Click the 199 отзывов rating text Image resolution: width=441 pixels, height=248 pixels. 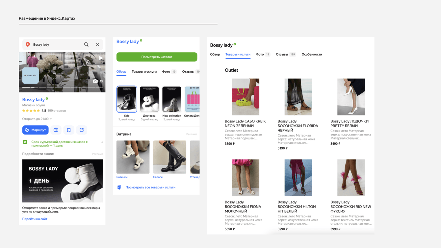[57, 111]
